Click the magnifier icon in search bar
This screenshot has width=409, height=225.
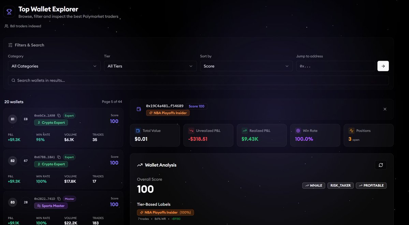tap(14, 80)
